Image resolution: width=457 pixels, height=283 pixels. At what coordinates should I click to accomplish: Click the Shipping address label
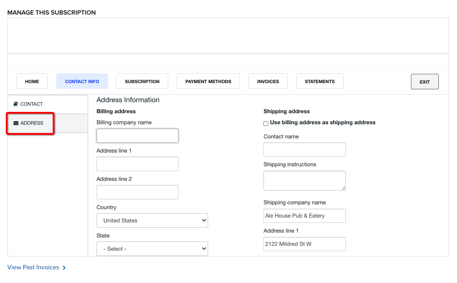(x=287, y=111)
